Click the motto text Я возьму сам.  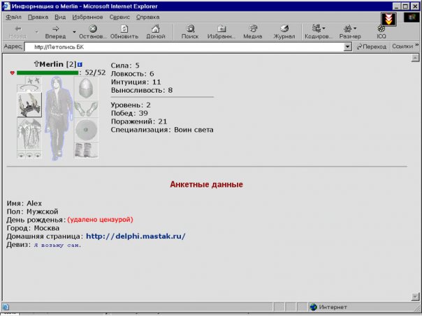click(57, 245)
